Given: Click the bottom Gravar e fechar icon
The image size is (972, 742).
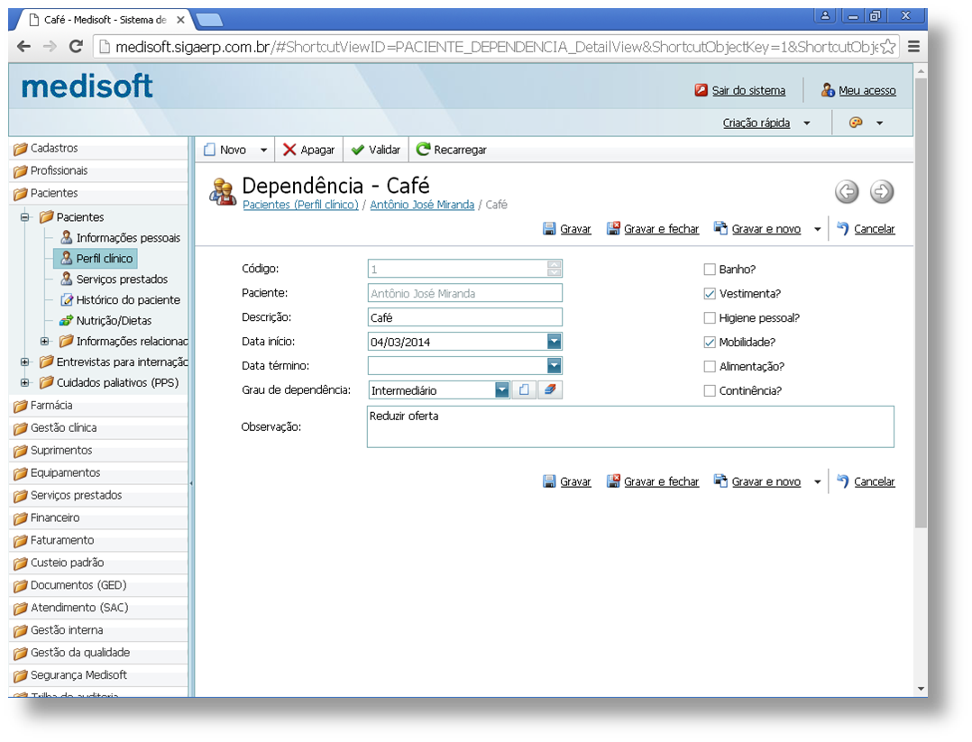Looking at the screenshot, I should click(x=613, y=481).
